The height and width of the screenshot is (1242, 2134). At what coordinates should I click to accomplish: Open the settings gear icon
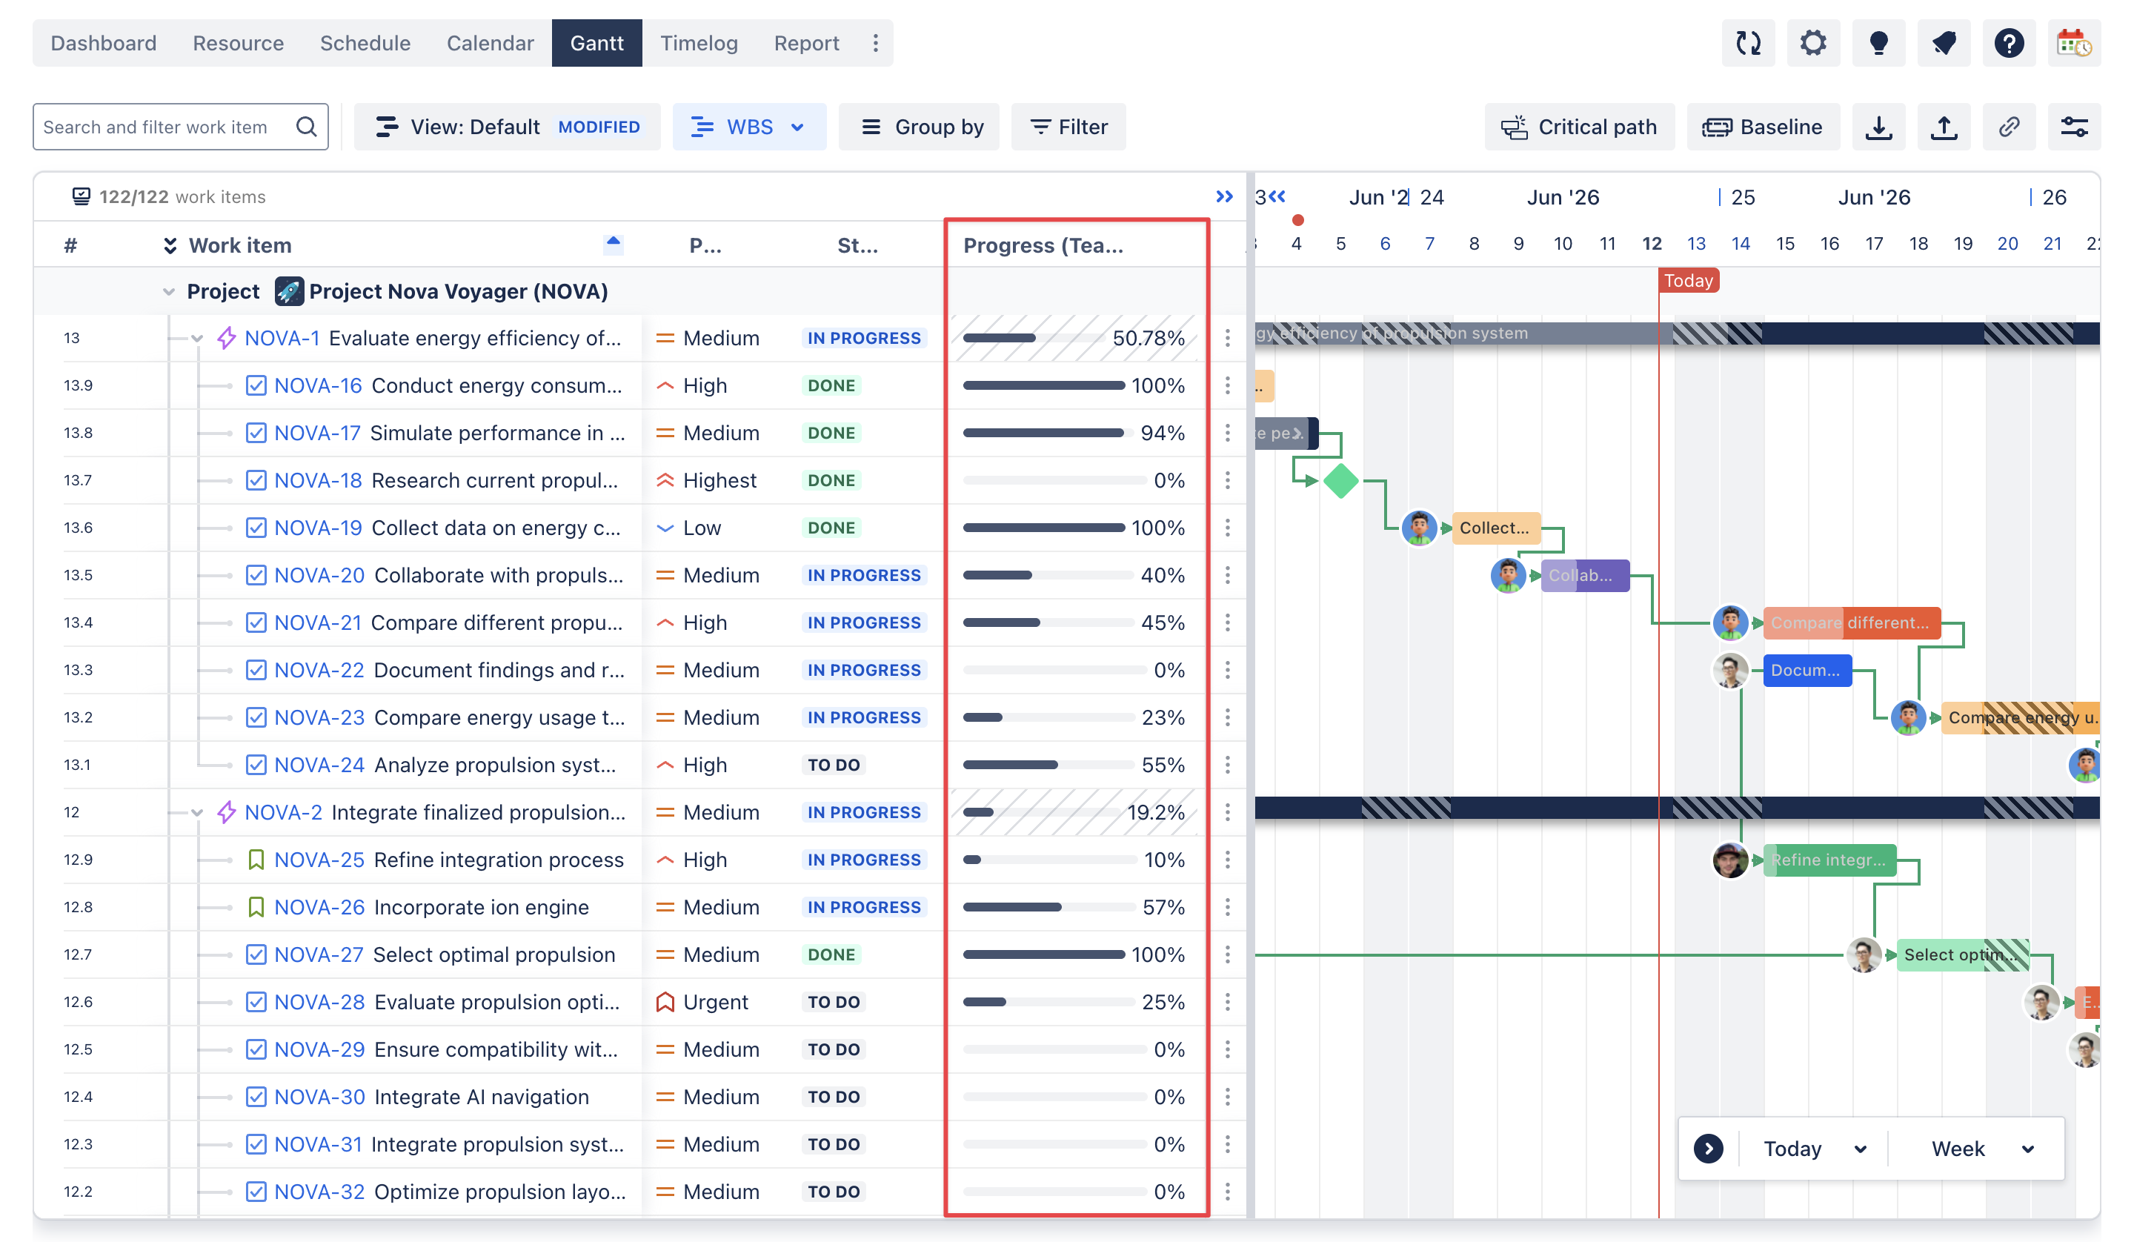(x=1813, y=43)
